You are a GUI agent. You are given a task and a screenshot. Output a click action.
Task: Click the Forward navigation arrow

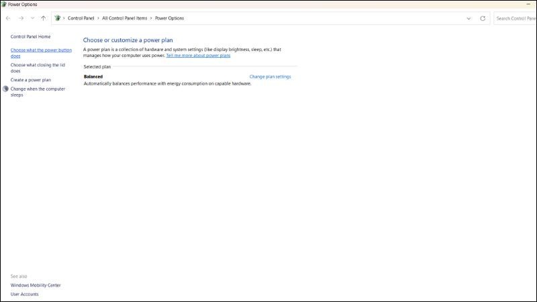pos(21,18)
